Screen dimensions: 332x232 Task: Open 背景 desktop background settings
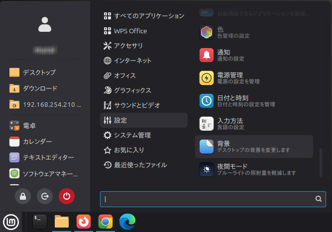click(x=254, y=146)
